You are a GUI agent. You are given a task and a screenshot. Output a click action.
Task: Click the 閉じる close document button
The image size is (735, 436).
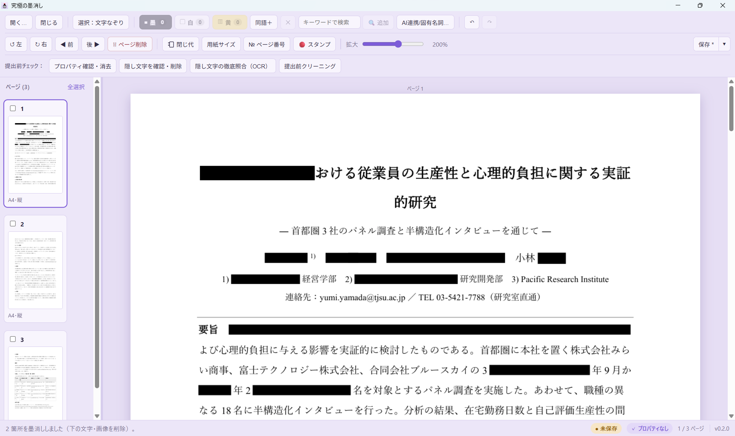coord(49,23)
